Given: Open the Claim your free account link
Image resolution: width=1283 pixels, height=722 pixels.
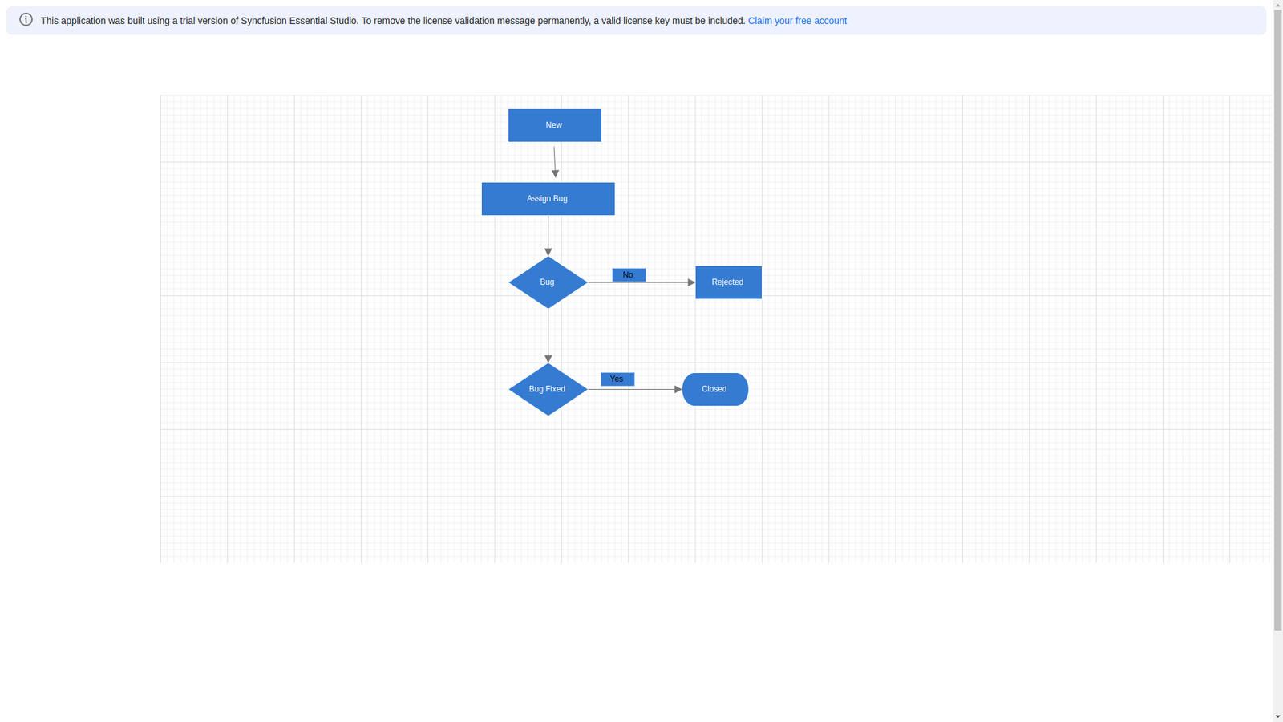Looking at the screenshot, I should (796, 21).
